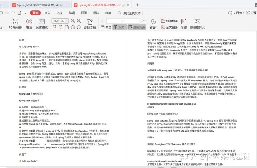Click the 未同步 cloud sync status
Viewport: 257px width, 168px height.
[235, 13]
